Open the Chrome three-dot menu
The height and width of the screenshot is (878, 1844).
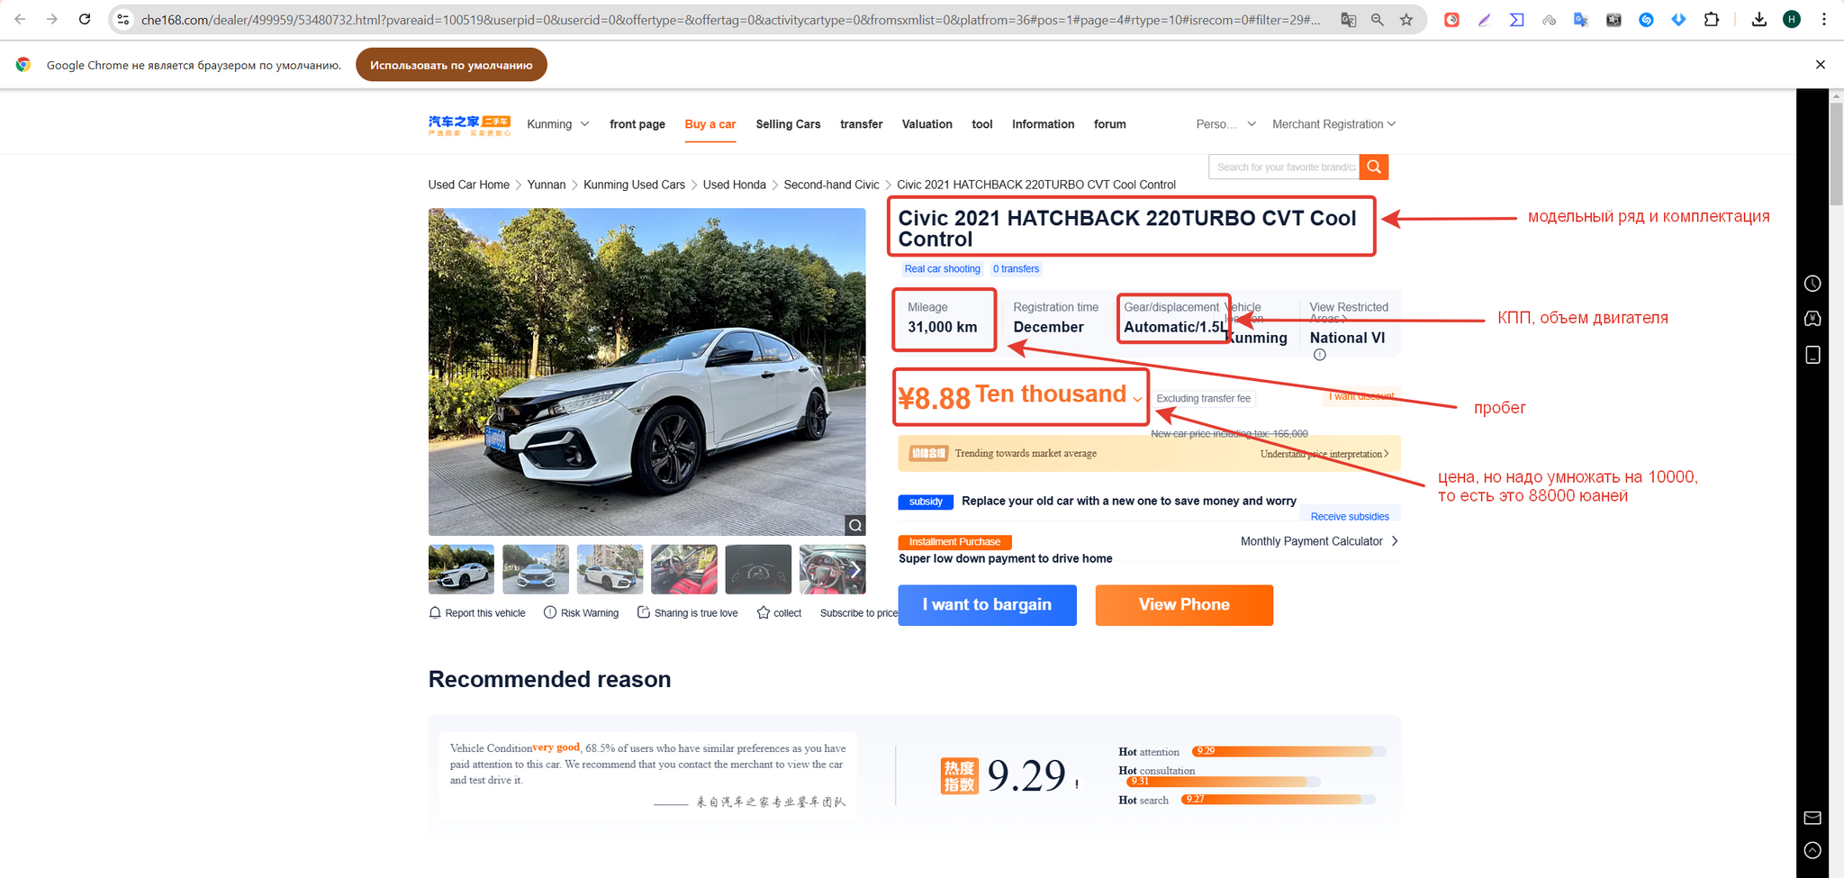(1824, 19)
